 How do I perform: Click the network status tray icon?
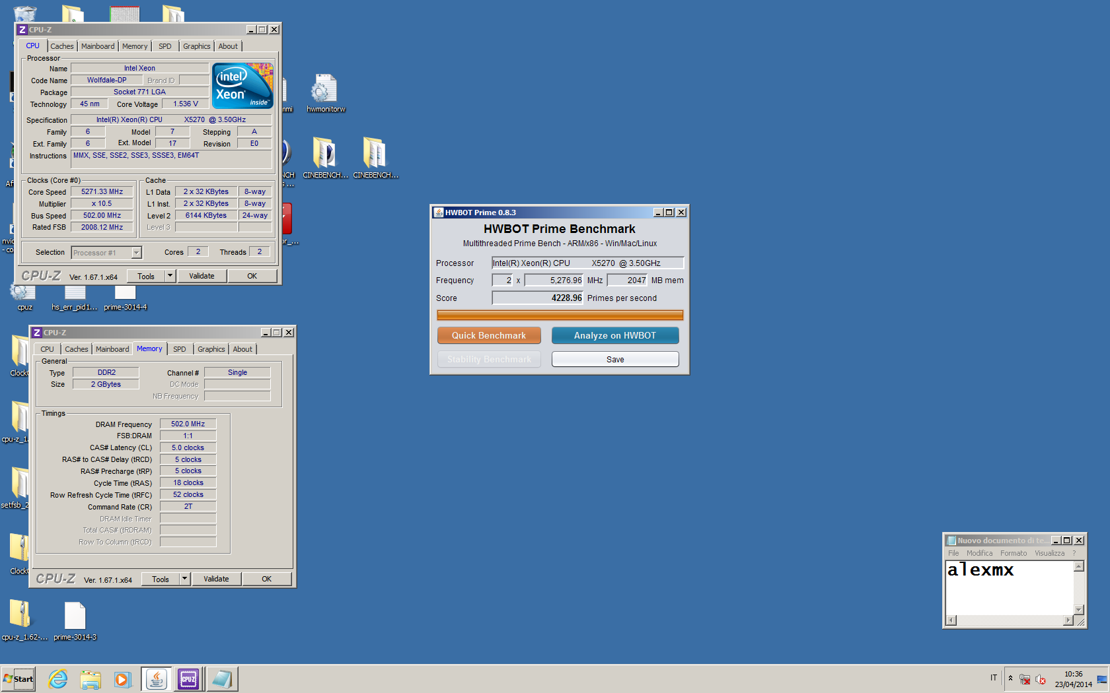pos(1025,679)
